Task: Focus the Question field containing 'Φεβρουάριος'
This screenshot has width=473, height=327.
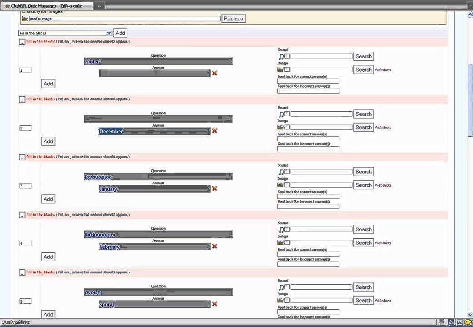Action: (158, 234)
